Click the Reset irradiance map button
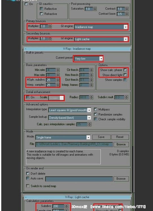 [x=120, y=137]
